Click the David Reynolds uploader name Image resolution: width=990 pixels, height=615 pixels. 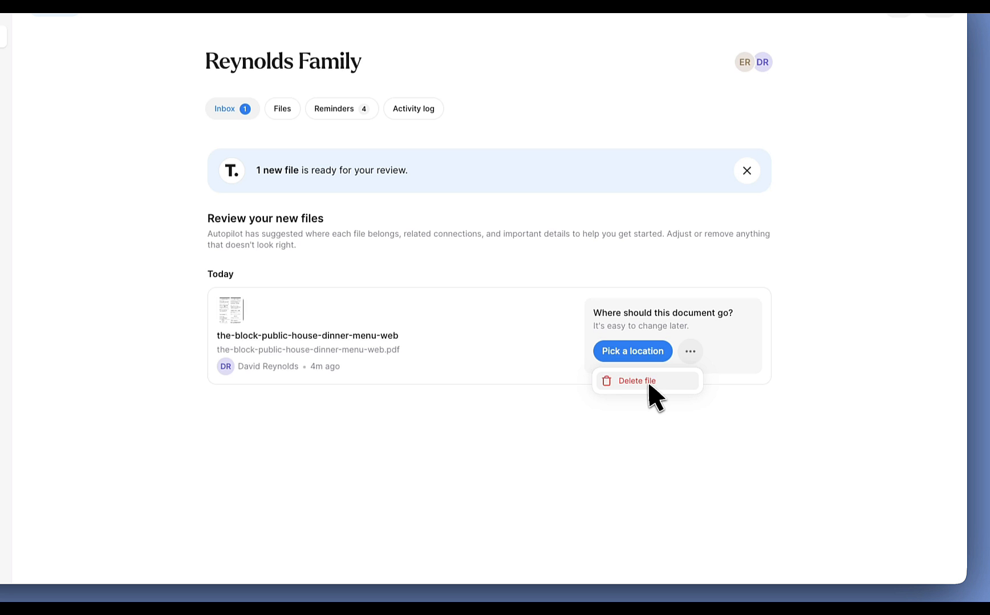tap(268, 366)
